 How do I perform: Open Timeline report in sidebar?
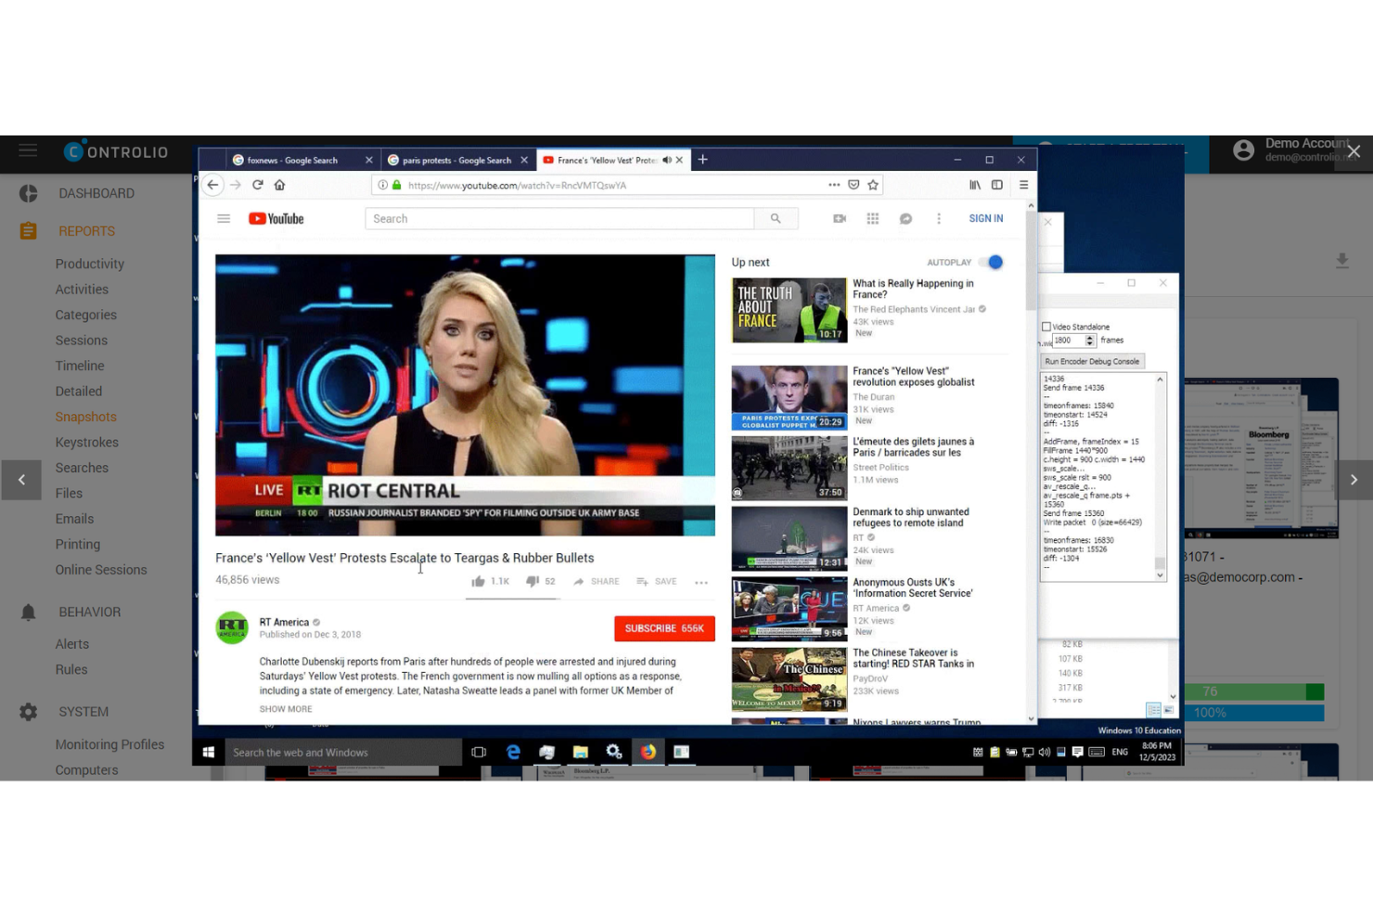point(80,366)
